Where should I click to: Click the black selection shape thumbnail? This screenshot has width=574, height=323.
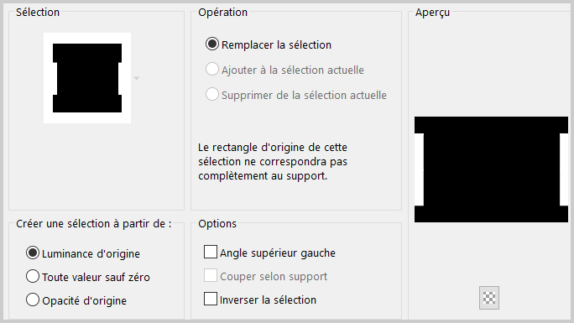(x=87, y=78)
